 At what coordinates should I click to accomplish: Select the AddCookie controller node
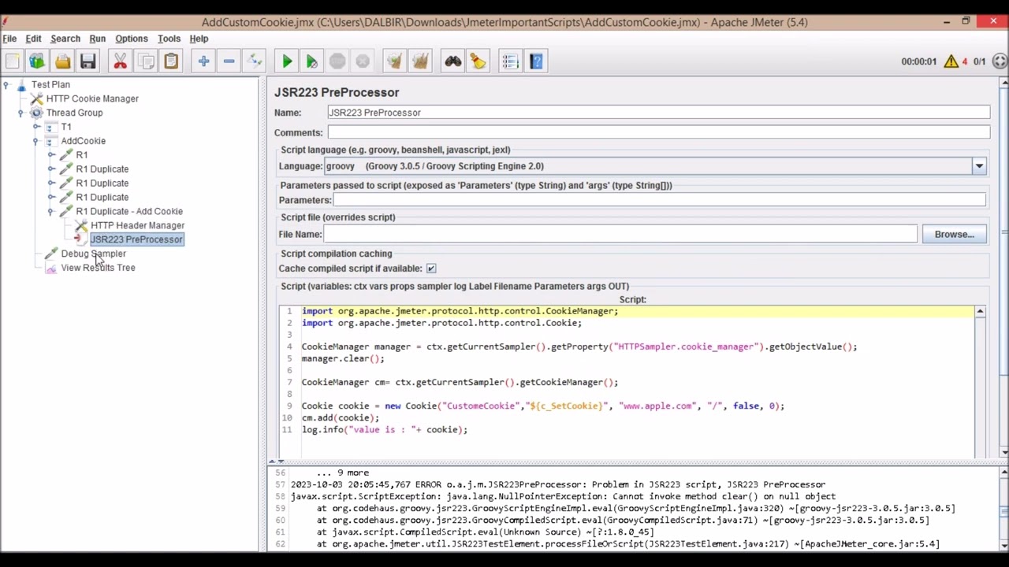(x=83, y=141)
